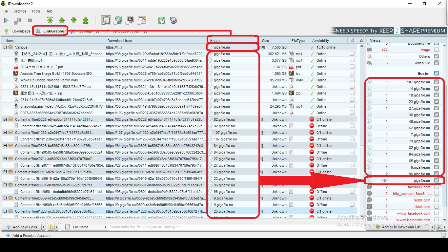Viewport: 448px width, 252px height.
Task: Select the Snapinsta.app_video row
Action: [x=179, y=106]
